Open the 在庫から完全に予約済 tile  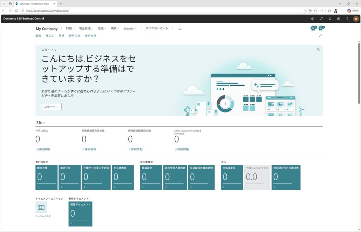point(96,177)
